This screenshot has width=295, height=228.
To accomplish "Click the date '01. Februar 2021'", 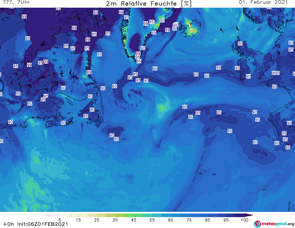I will [263, 2].
